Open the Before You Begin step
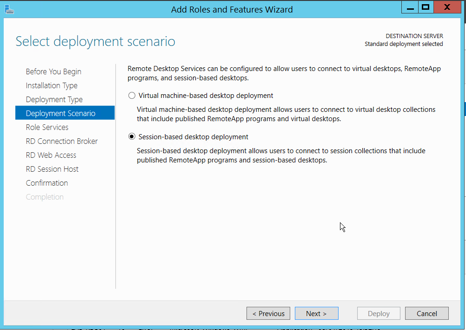Image resolution: width=466 pixels, height=330 pixels. pyautogui.click(x=53, y=71)
